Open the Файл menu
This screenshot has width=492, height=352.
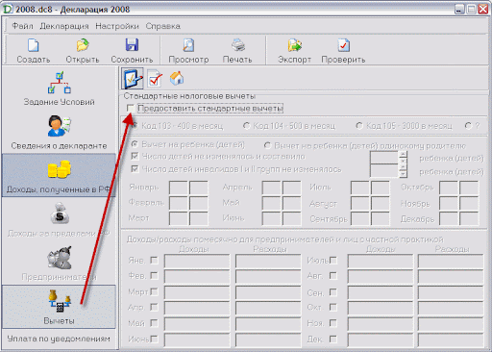[22, 26]
